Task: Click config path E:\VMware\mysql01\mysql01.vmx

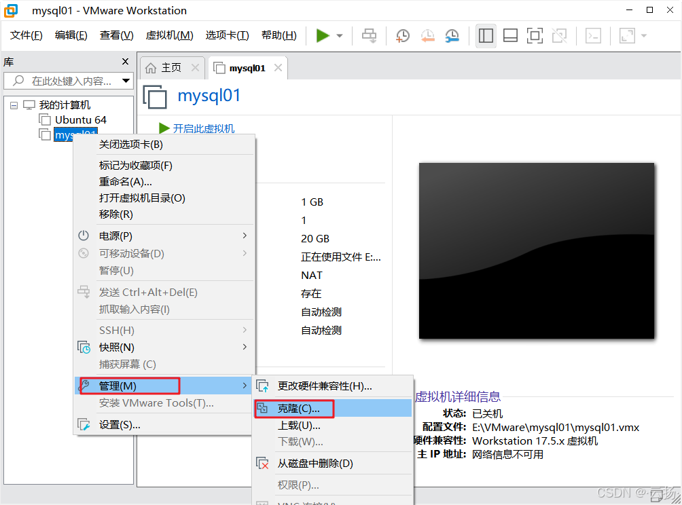Action: click(556, 427)
